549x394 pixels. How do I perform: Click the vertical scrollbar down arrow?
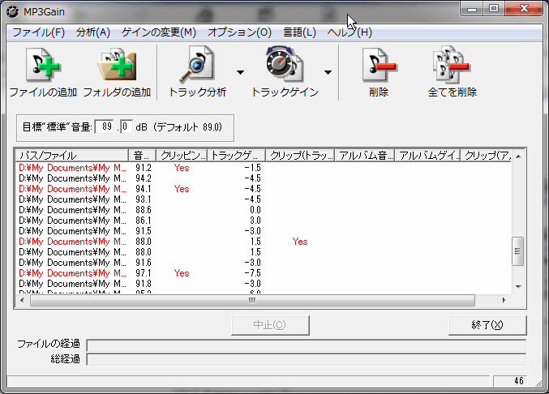[518, 286]
